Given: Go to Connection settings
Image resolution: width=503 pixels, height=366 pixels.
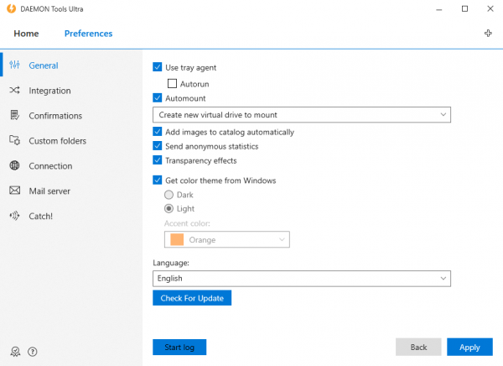Looking at the screenshot, I should point(71,166).
